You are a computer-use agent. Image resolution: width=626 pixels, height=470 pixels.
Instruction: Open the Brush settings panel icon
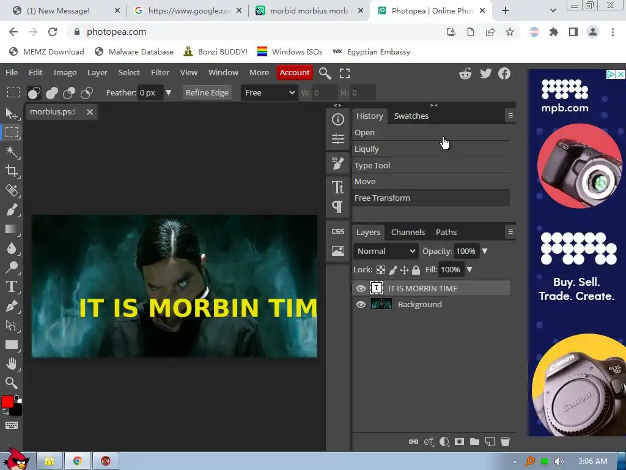coord(337,163)
